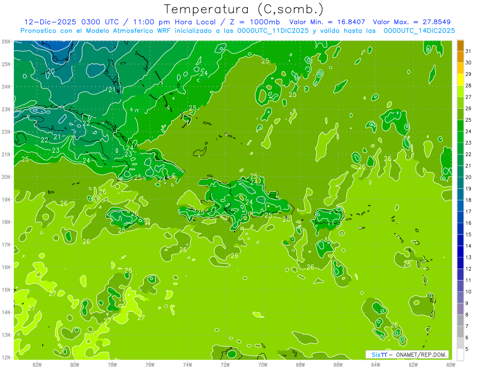
Task: Click the '16N' latitude axis label
Action: pyautogui.click(x=6, y=267)
